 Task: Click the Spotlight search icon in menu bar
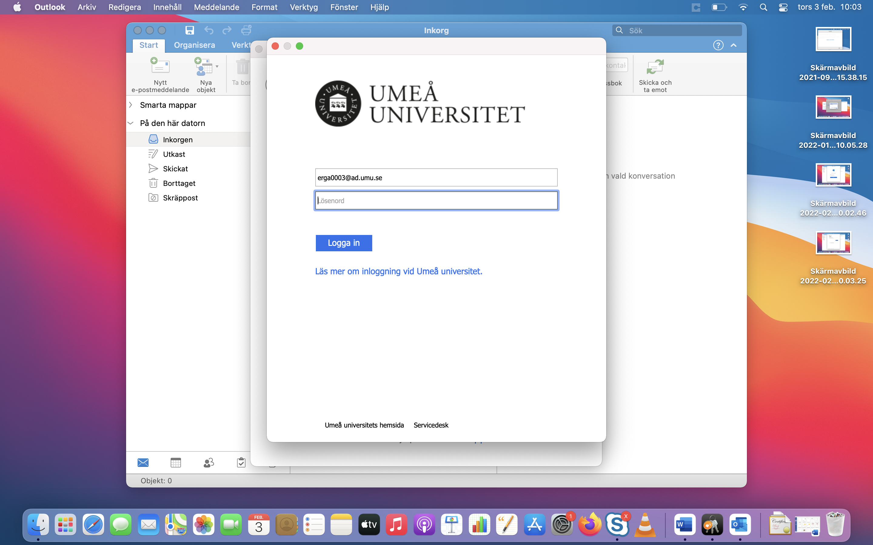click(763, 7)
